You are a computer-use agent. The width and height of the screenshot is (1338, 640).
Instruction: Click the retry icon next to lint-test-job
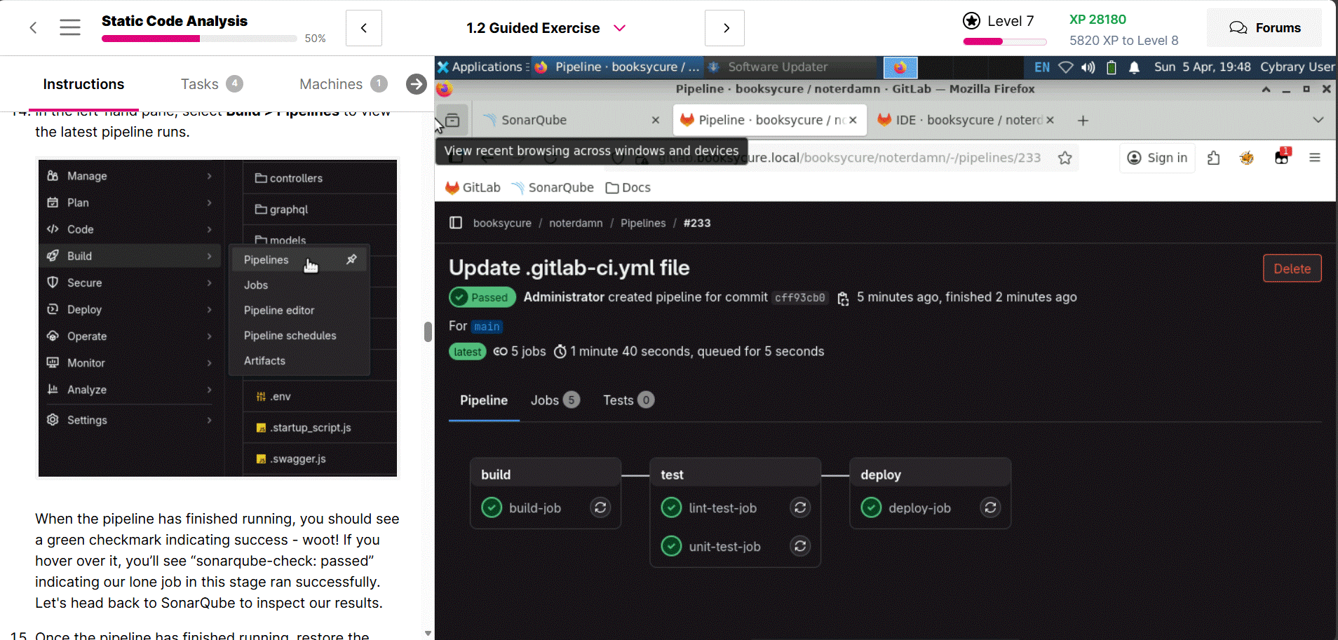click(x=800, y=508)
